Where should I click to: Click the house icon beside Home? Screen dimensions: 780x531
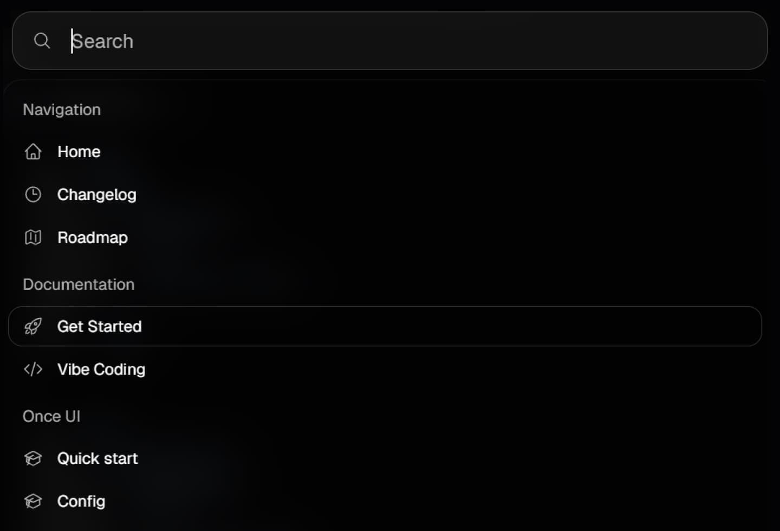click(x=33, y=152)
